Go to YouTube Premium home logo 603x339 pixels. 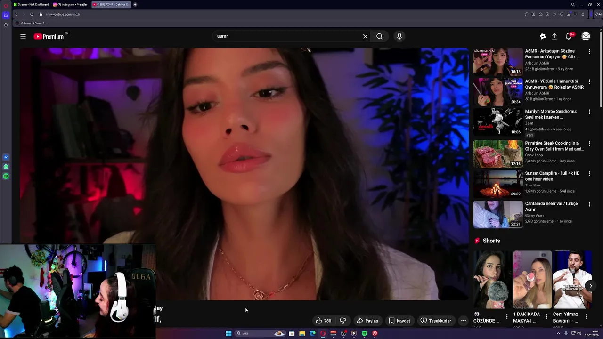click(x=49, y=36)
